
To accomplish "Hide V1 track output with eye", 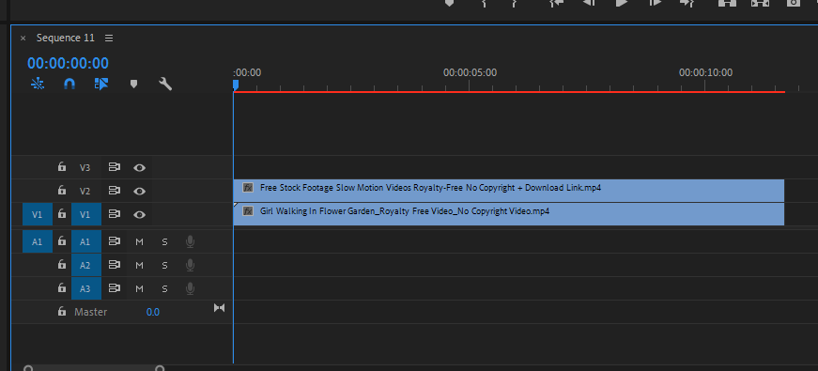I will (x=139, y=214).
